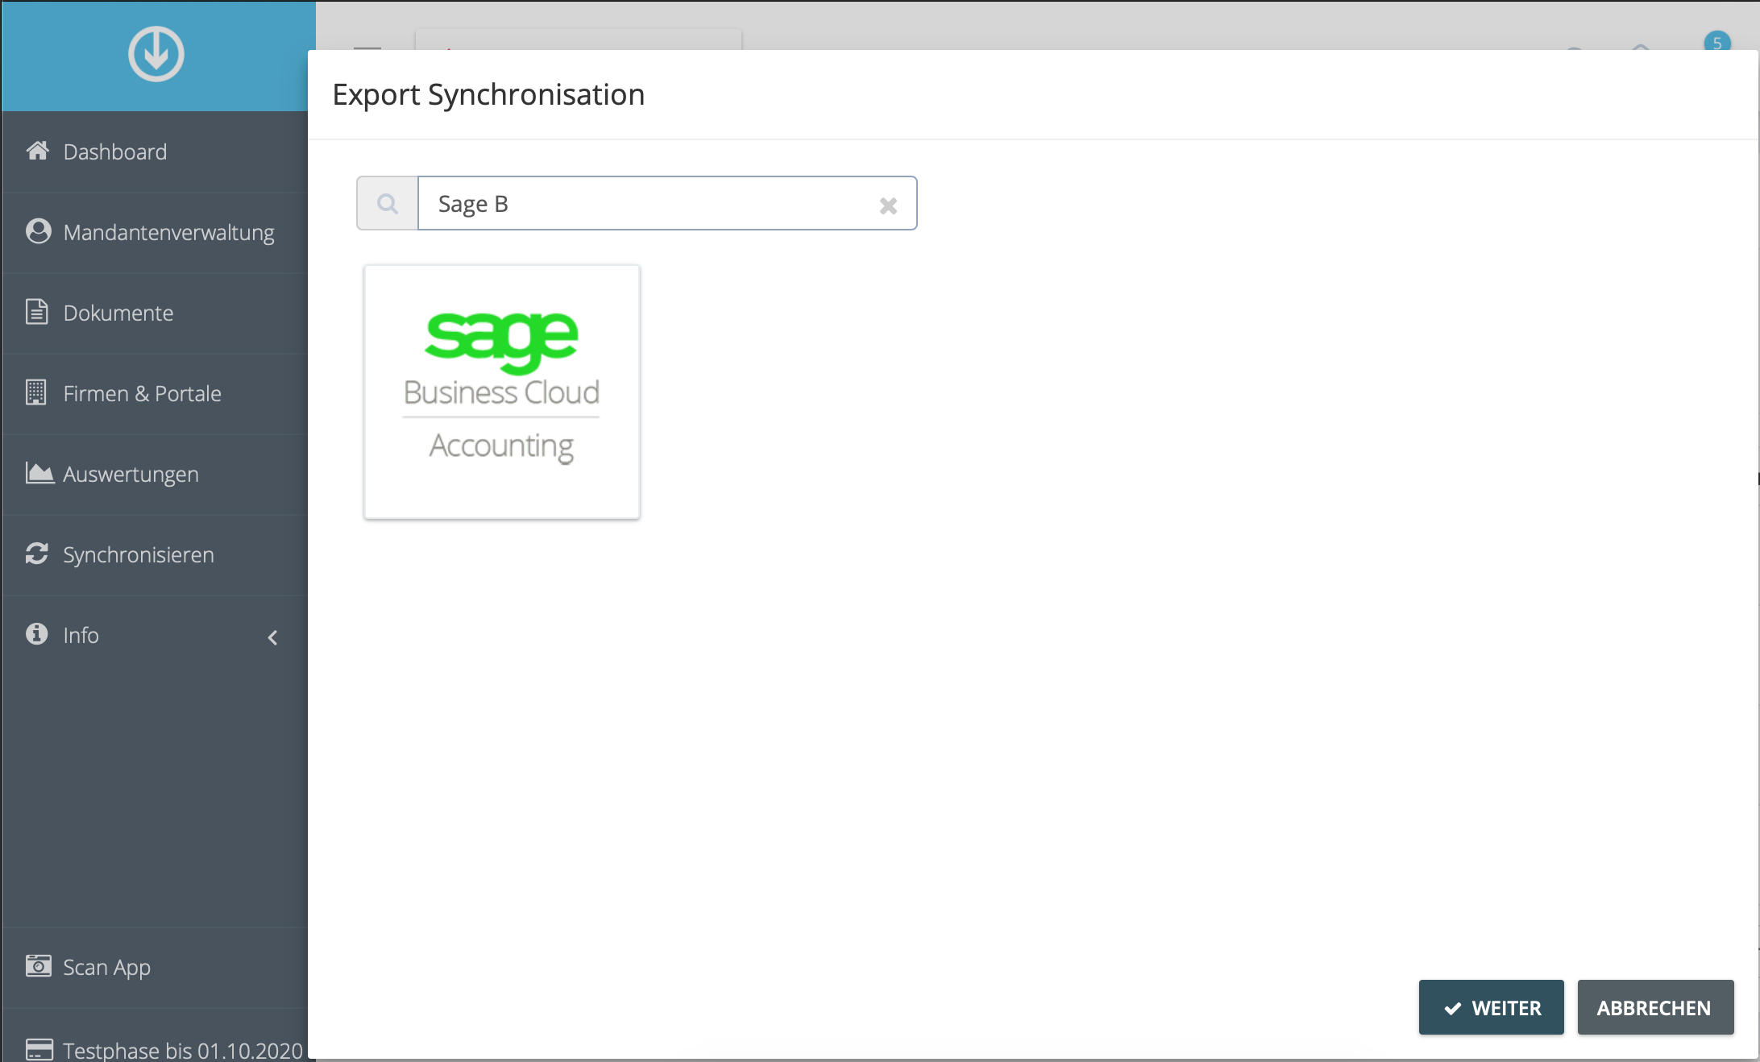Go to Firmen & Portale
The width and height of the screenshot is (1760, 1062).
pyautogui.click(x=154, y=393)
